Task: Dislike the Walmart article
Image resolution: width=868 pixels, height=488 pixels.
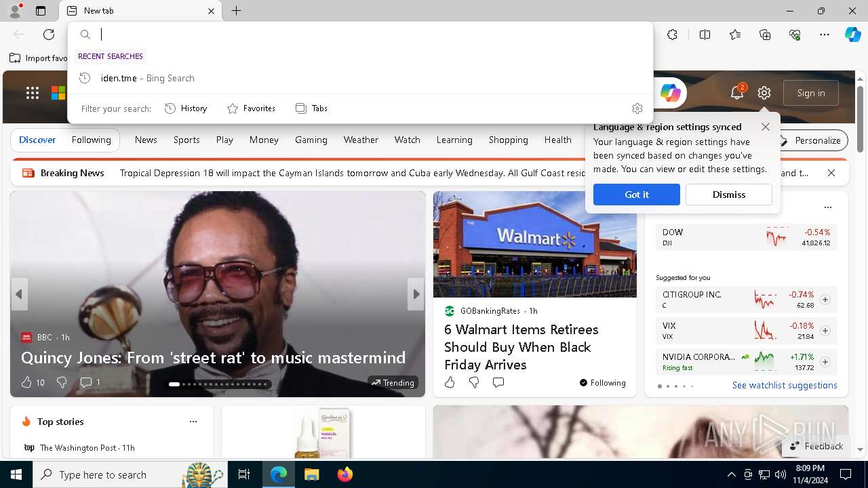Action: 474,382
